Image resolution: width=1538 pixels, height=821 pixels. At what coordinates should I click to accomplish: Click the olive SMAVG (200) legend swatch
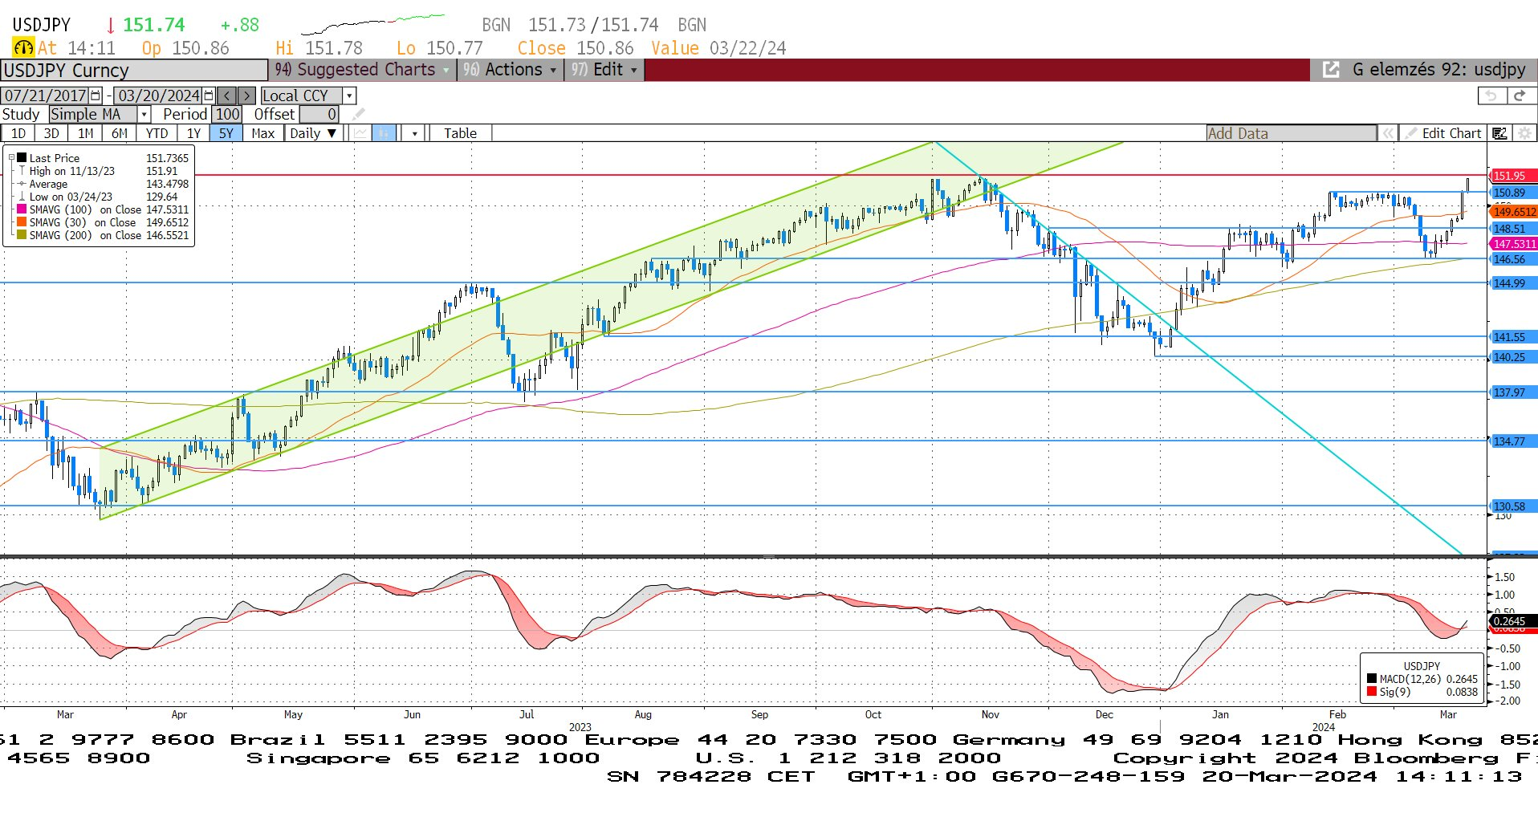tap(22, 235)
